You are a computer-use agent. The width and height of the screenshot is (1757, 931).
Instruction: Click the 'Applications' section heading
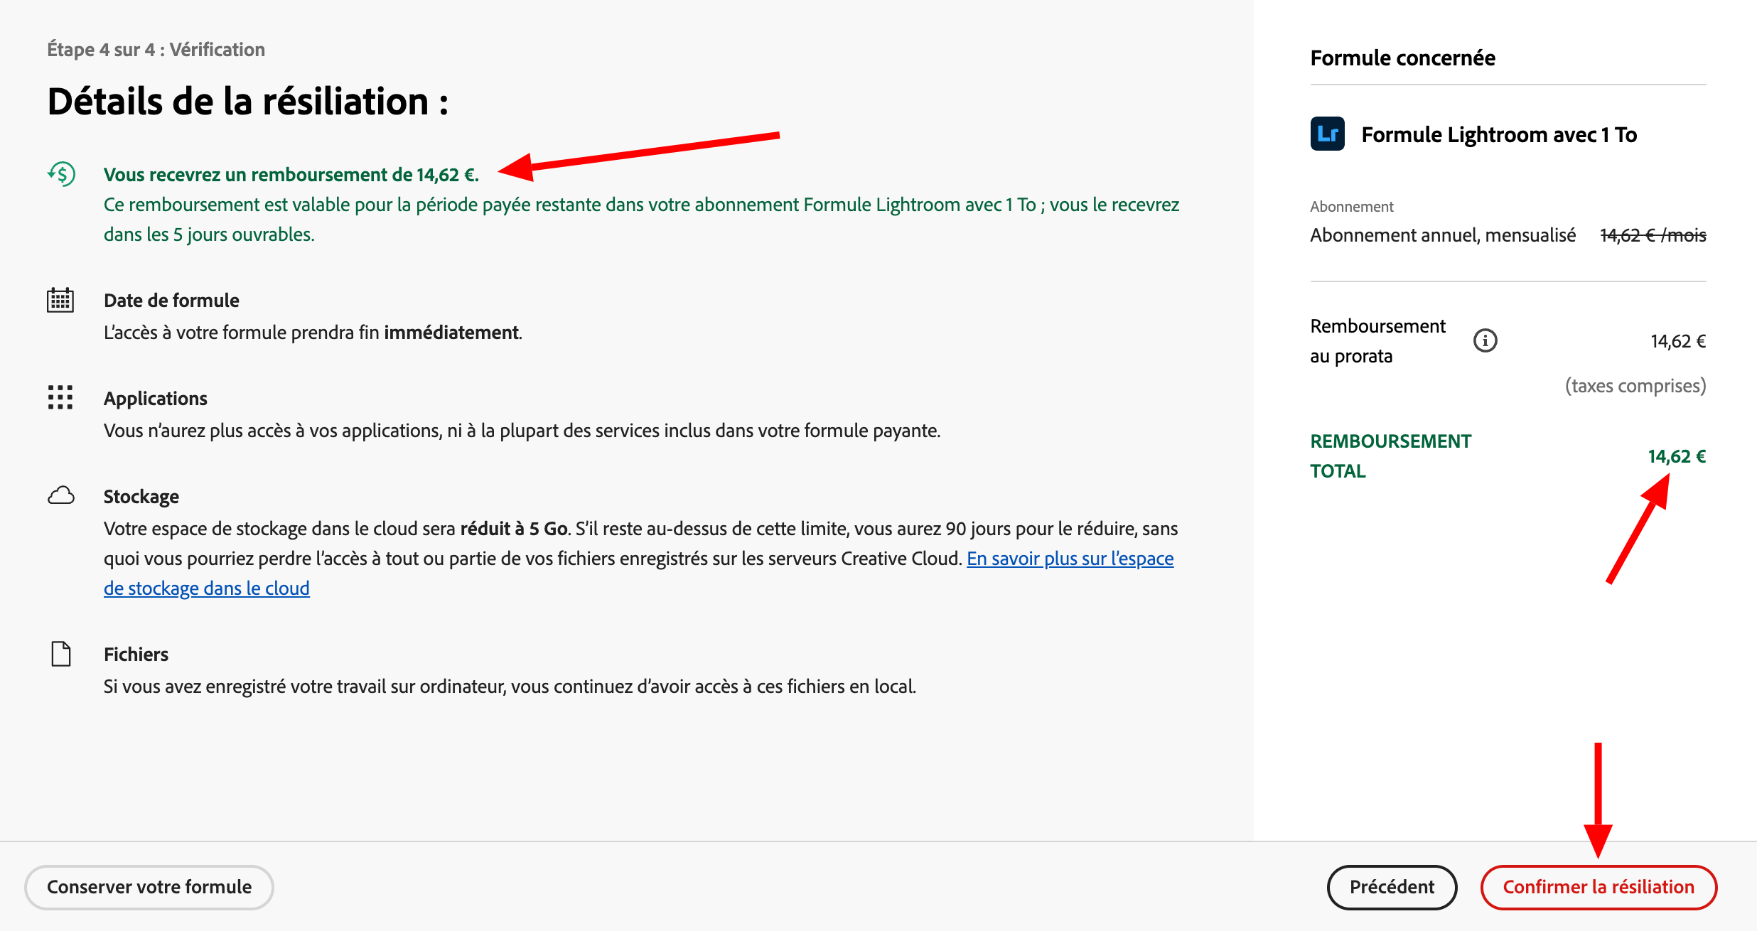point(156,399)
